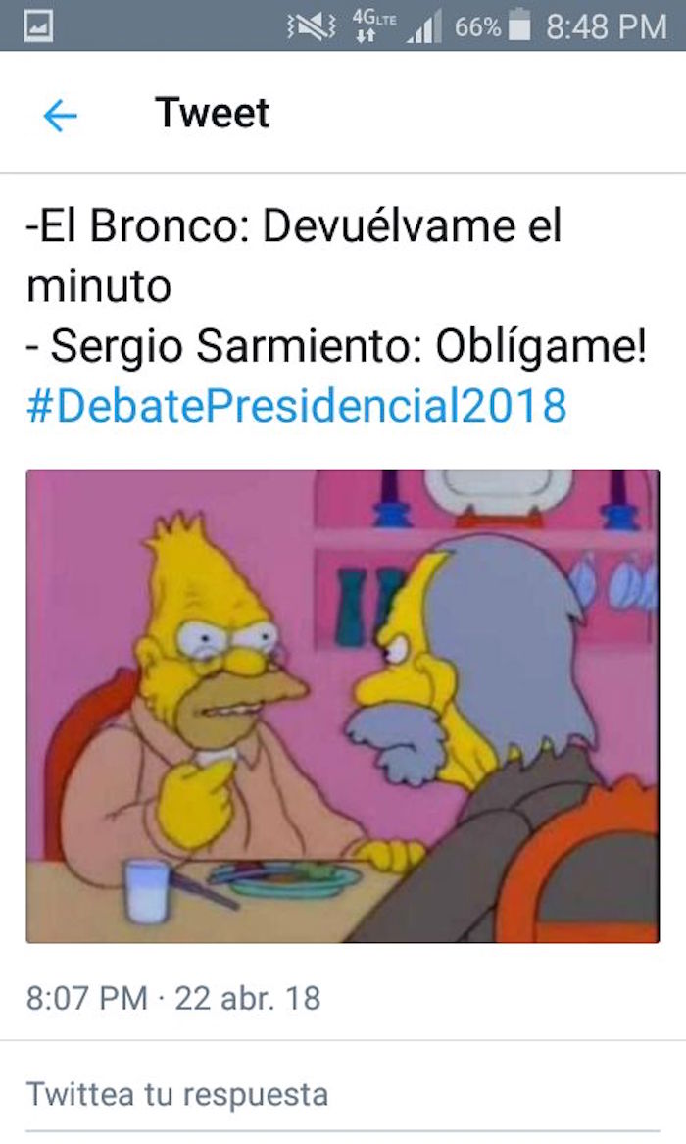Tap the 66% battery percentage text

pyautogui.click(x=477, y=27)
